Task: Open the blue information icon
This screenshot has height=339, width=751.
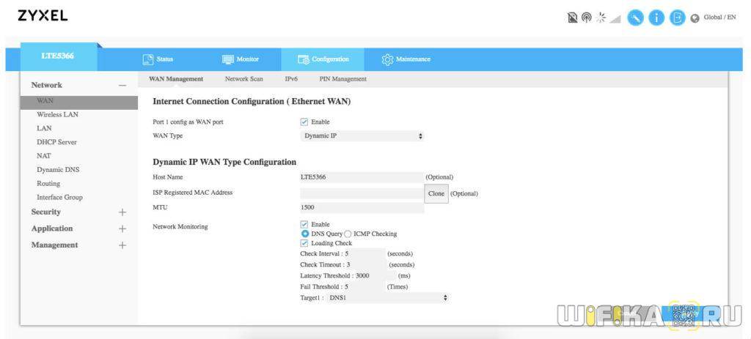Action: pos(657,18)
